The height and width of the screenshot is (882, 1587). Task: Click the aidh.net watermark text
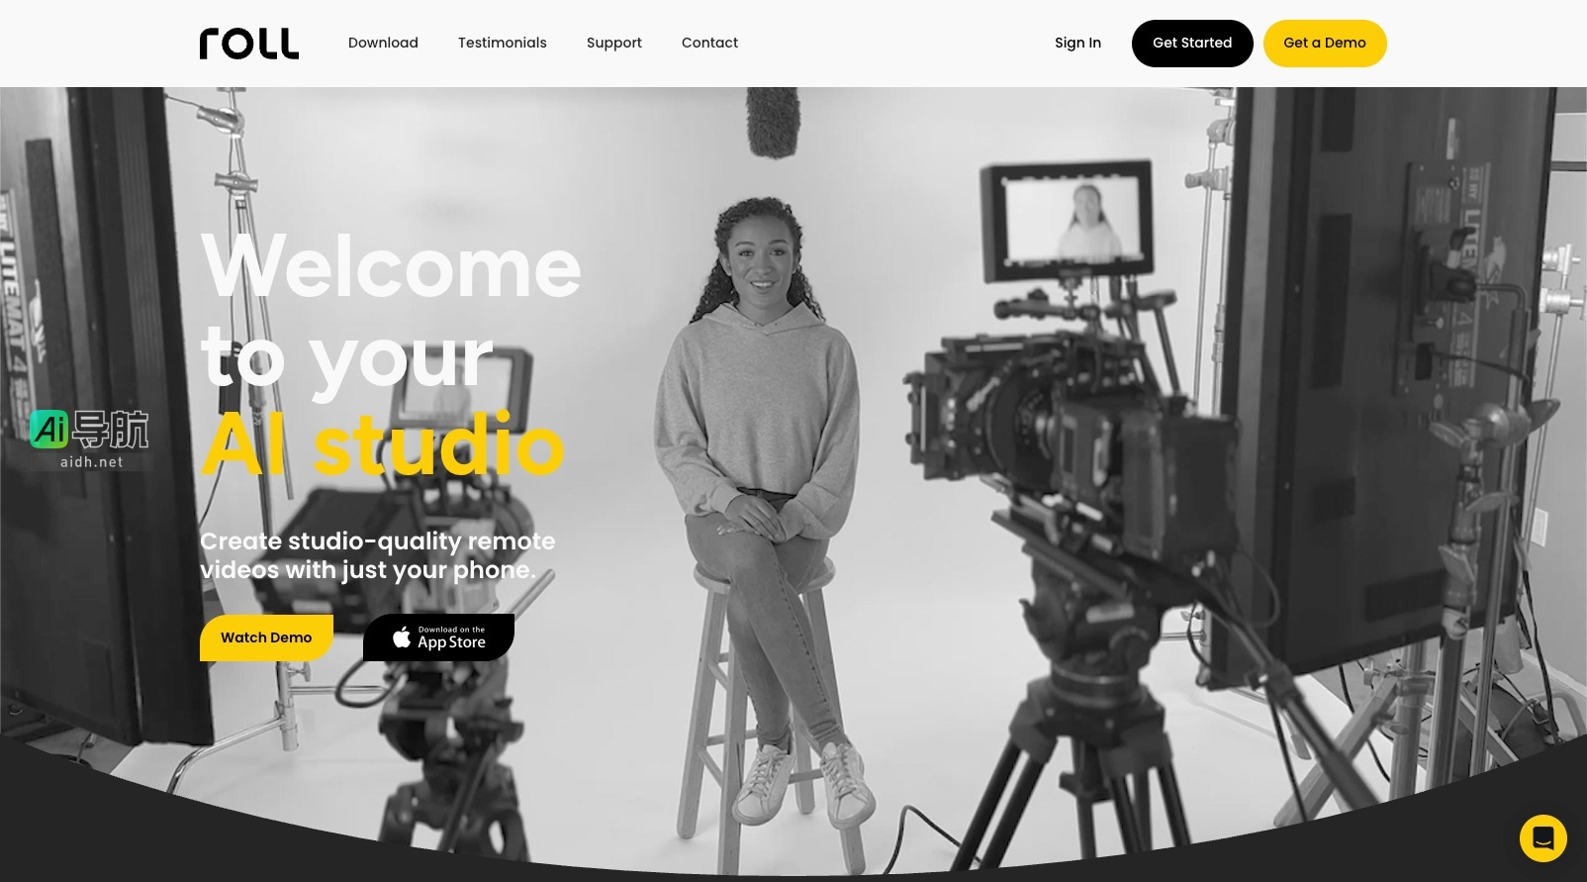[92, 462]
